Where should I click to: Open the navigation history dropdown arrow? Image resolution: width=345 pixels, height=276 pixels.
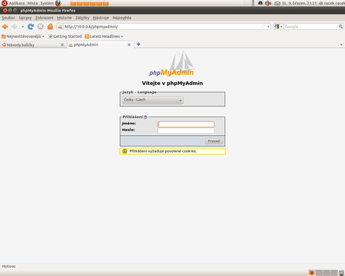(x=23, y=27)
